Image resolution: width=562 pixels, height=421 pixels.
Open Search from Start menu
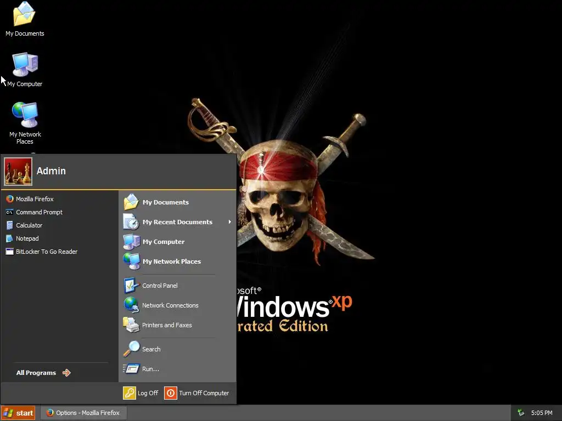178,349
